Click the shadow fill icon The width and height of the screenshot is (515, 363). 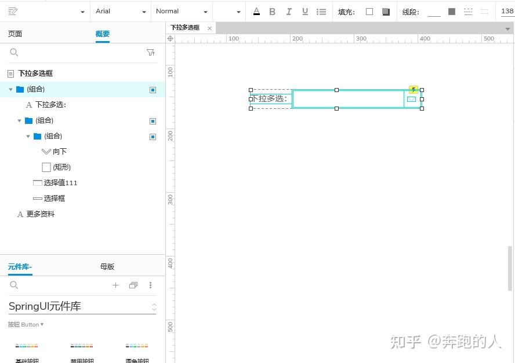(x=386, y=12)
